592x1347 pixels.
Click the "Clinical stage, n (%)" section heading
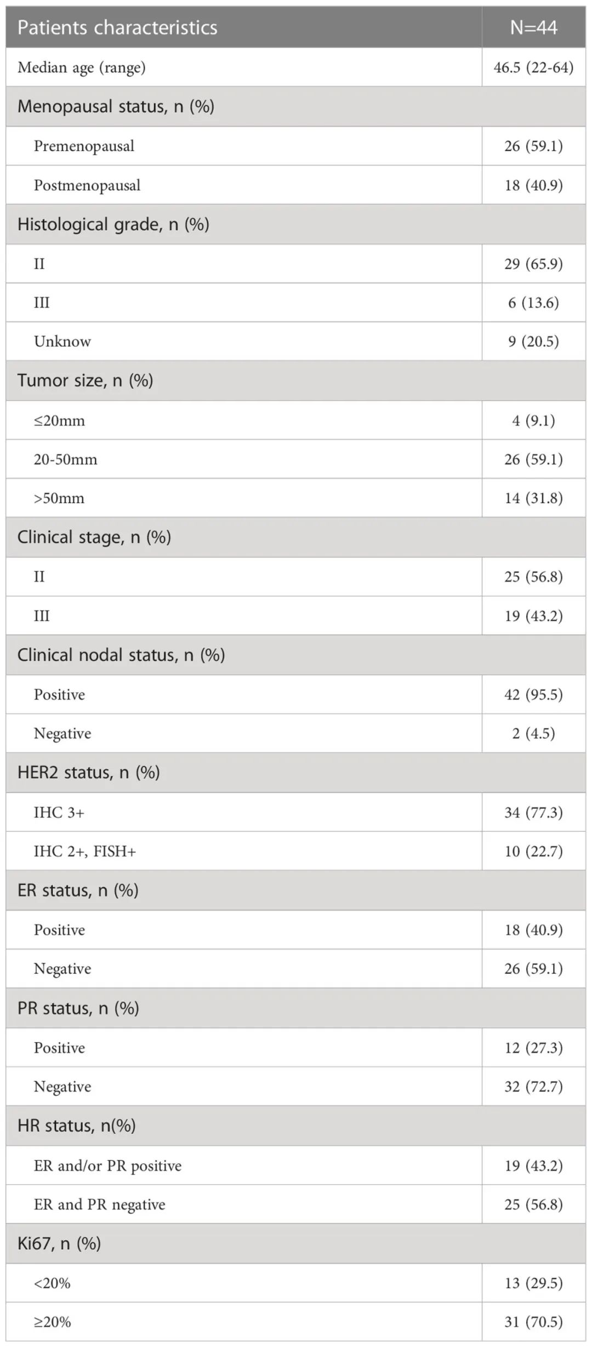pyautogui.click(x=94, y=537)
